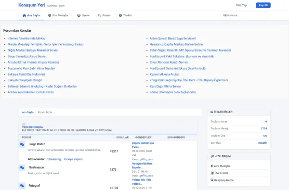
Task: Click the Fotograf forum chat icon
Action: [x=22, y=186]
